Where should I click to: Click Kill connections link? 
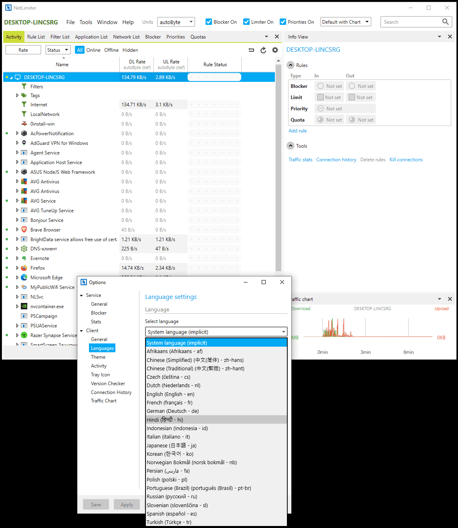coord(406,160)
